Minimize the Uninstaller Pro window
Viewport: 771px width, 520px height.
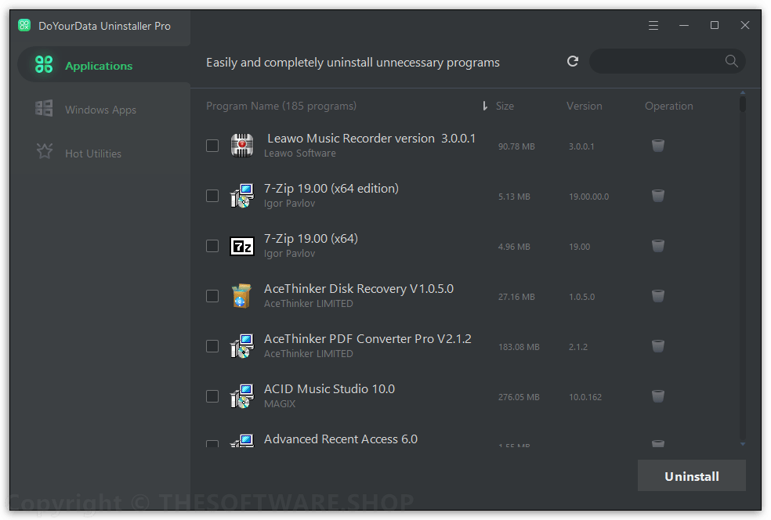coord(683,26)
